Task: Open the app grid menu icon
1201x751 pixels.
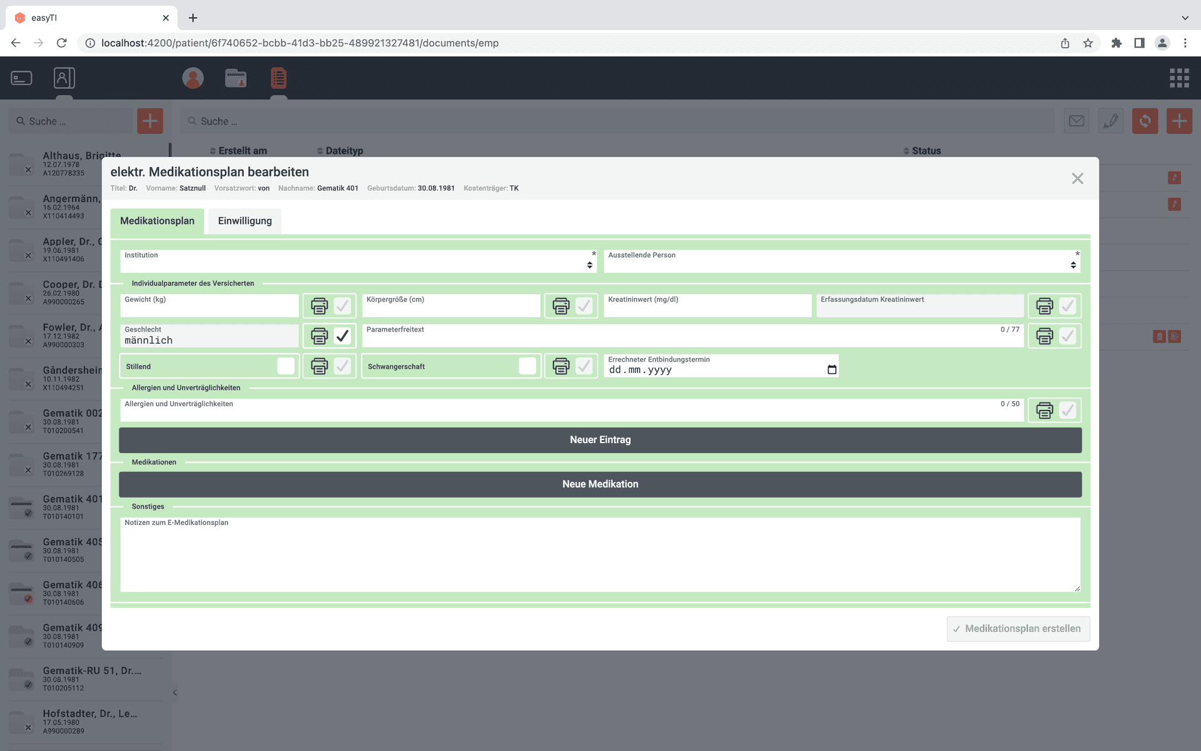Action: coord(1178,78)
